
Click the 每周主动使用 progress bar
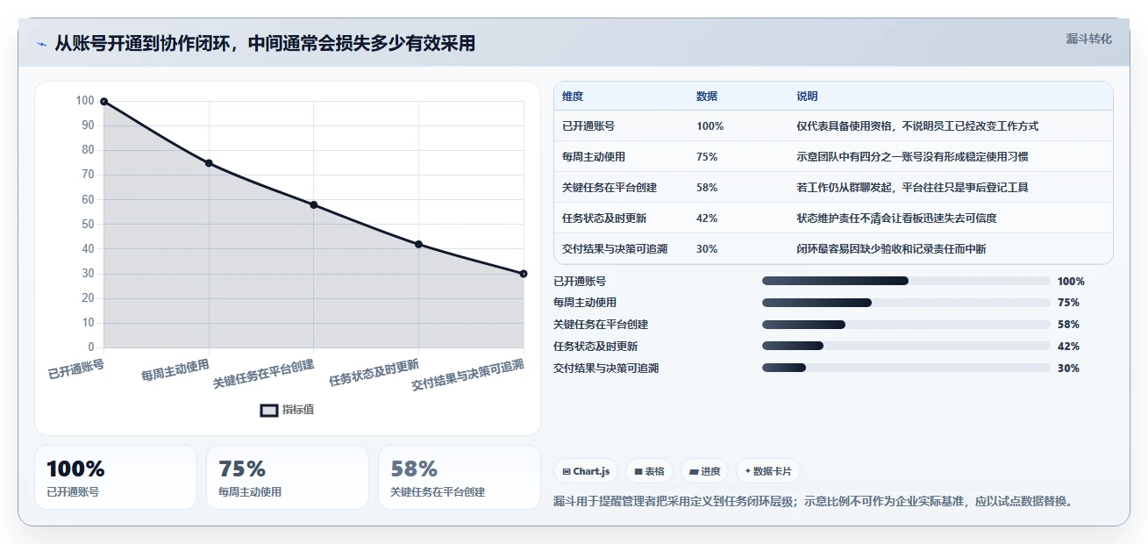tap(906, 303)
